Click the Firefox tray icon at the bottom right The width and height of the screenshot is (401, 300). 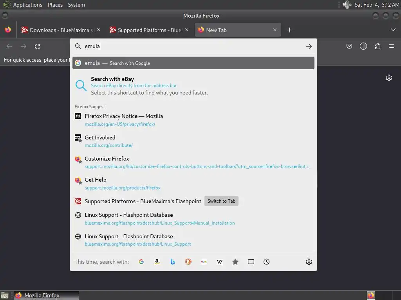371,295
